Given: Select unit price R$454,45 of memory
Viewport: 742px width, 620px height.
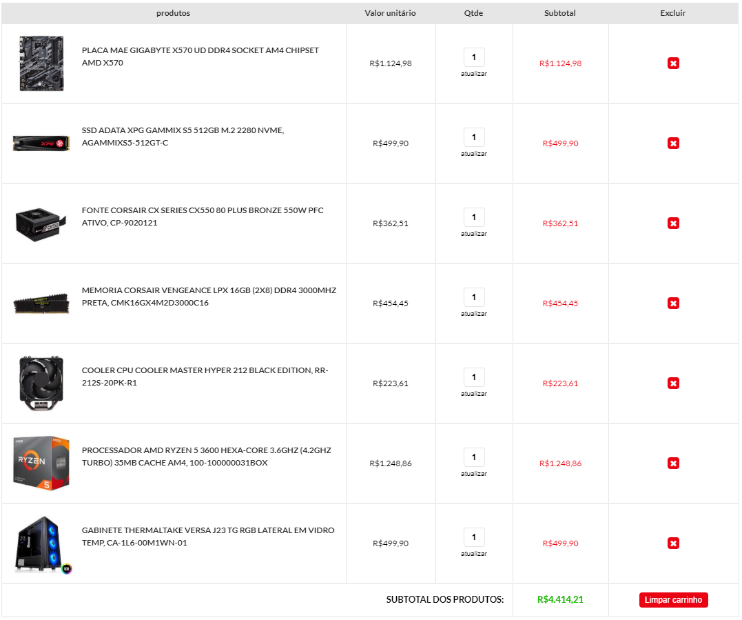Looking at the screenshot, I should [391, 303].
